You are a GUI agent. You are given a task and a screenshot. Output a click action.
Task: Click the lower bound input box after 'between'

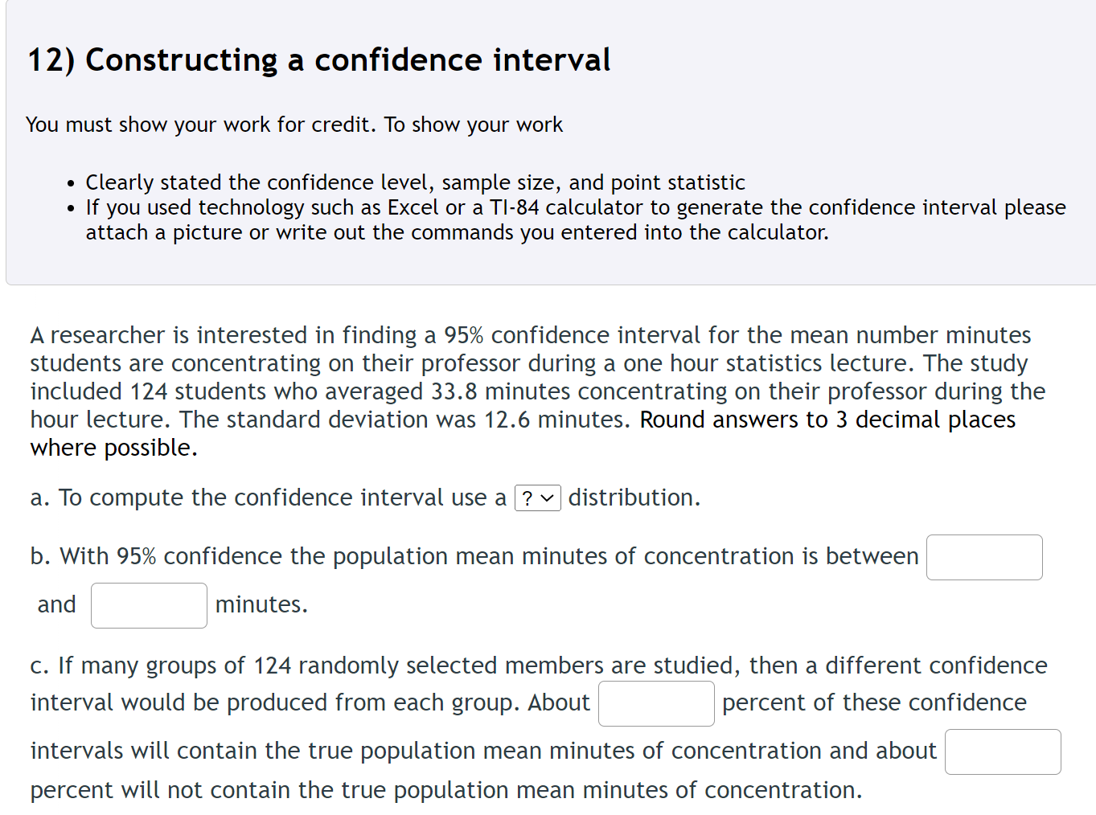[983, 557]
